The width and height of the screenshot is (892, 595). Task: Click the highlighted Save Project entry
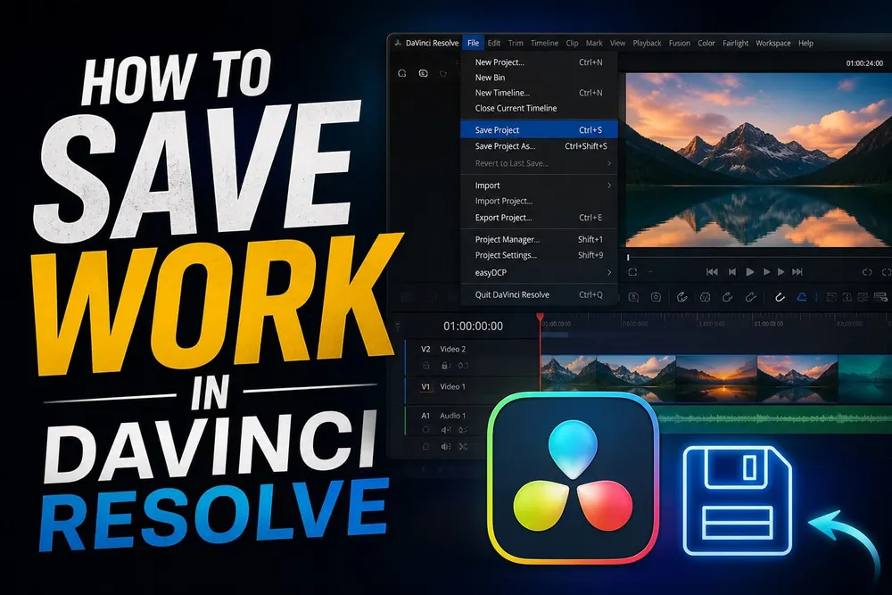539,129
